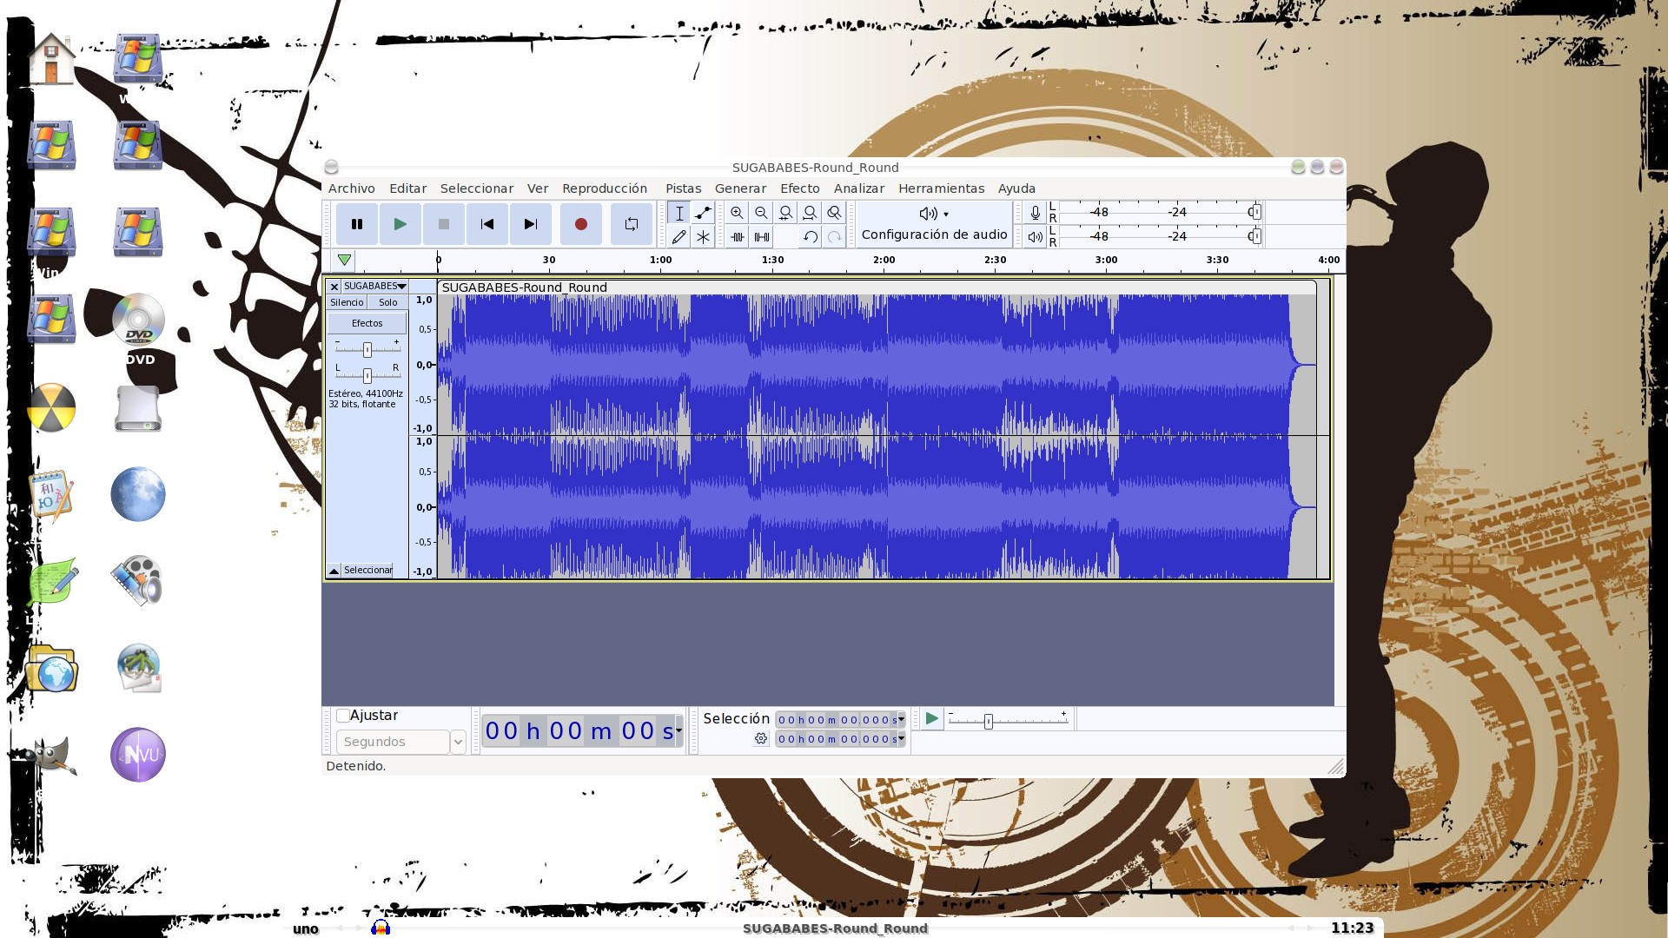The image size is (1668, 938).
Task: Click the Trim audio outside selection icon
Action: point(737,236)
